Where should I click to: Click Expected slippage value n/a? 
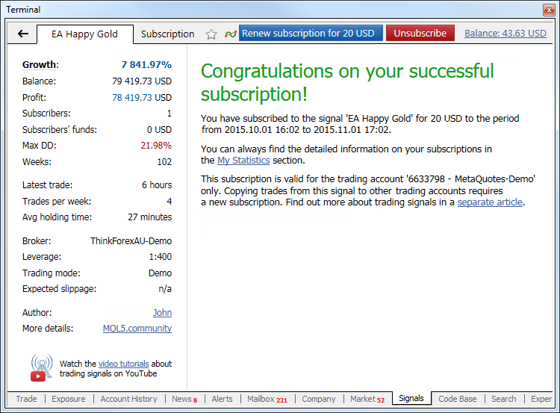click(x=165, y=289)
